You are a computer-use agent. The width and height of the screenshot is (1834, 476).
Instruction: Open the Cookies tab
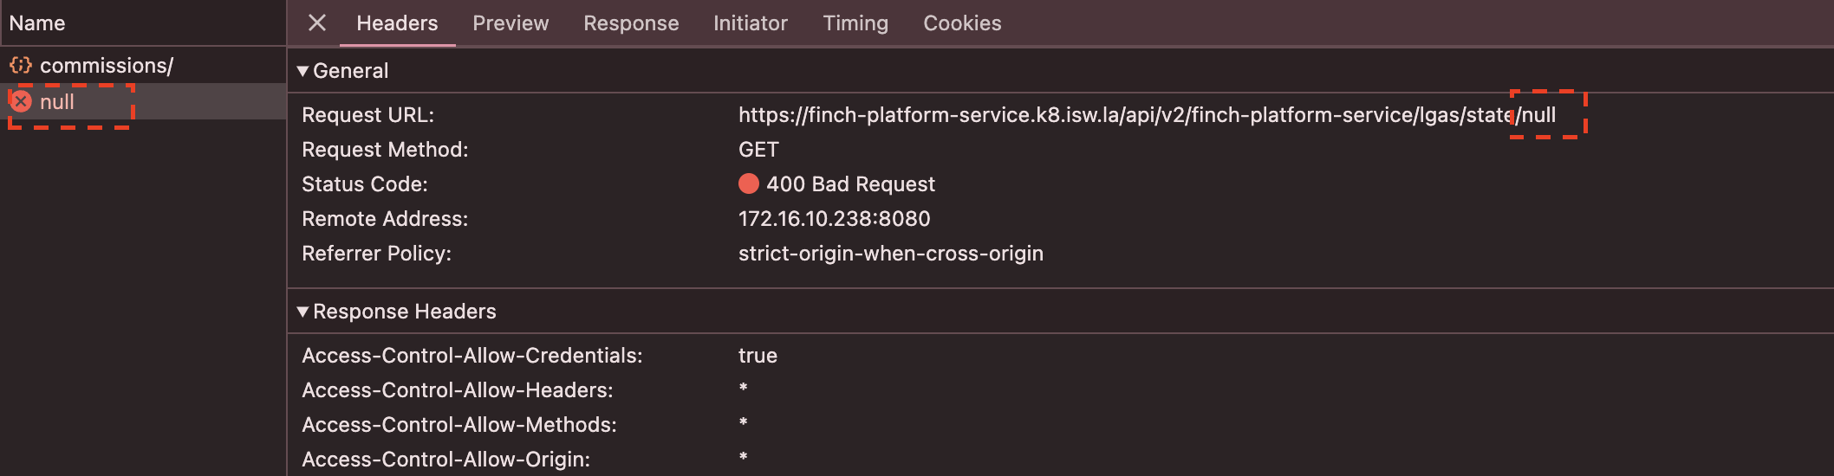click(962, 23)
